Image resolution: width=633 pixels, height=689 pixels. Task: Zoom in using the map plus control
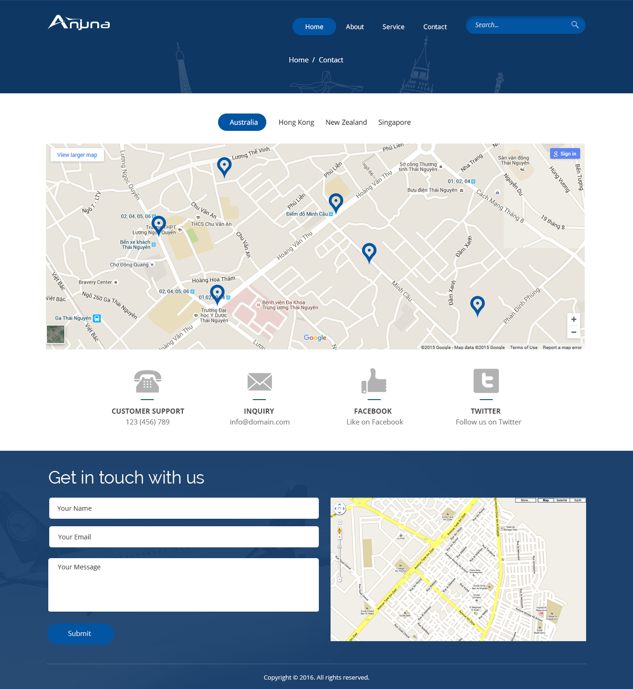(573, 319)
